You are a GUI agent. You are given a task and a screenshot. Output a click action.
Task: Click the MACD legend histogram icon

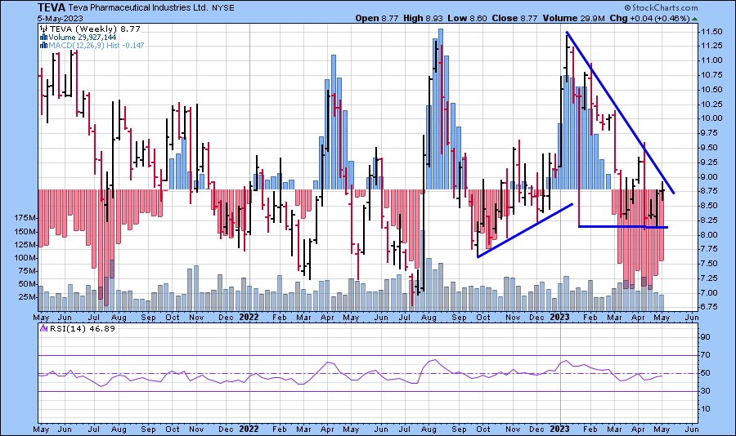[42, 44]
